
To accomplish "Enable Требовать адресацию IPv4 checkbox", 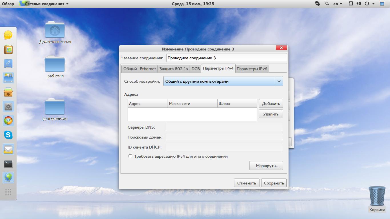I will tap(130, 156).
